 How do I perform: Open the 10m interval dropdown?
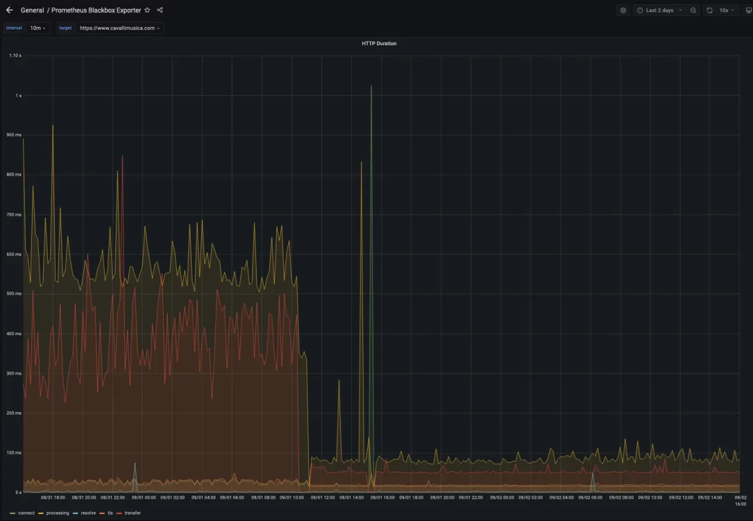[38, 28]
